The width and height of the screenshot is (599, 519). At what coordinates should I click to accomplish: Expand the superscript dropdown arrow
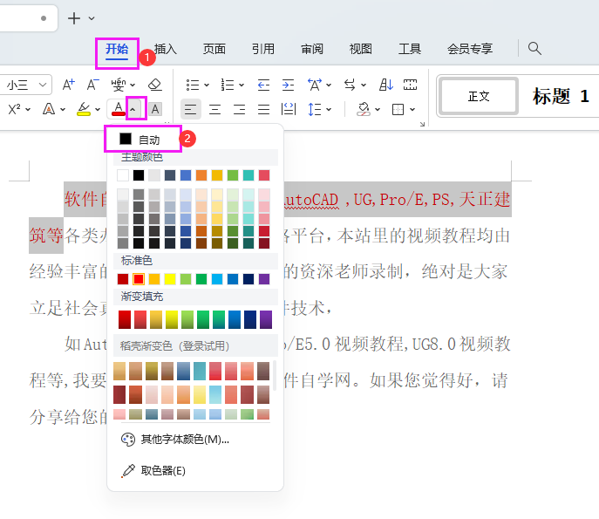click(28, 109)
